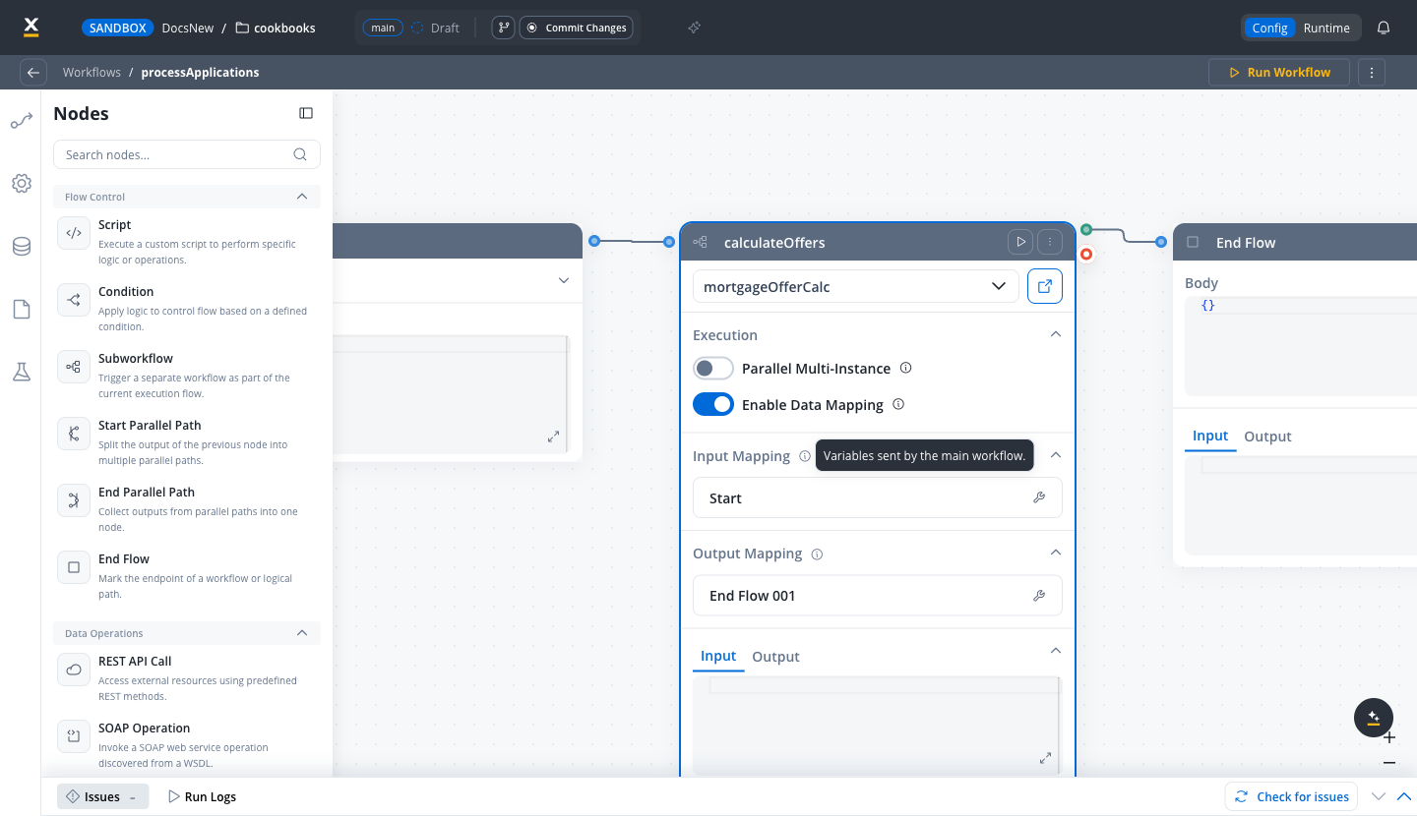Click the Run Workflow button
The image size is (1417, 816).
(1279, 72)
